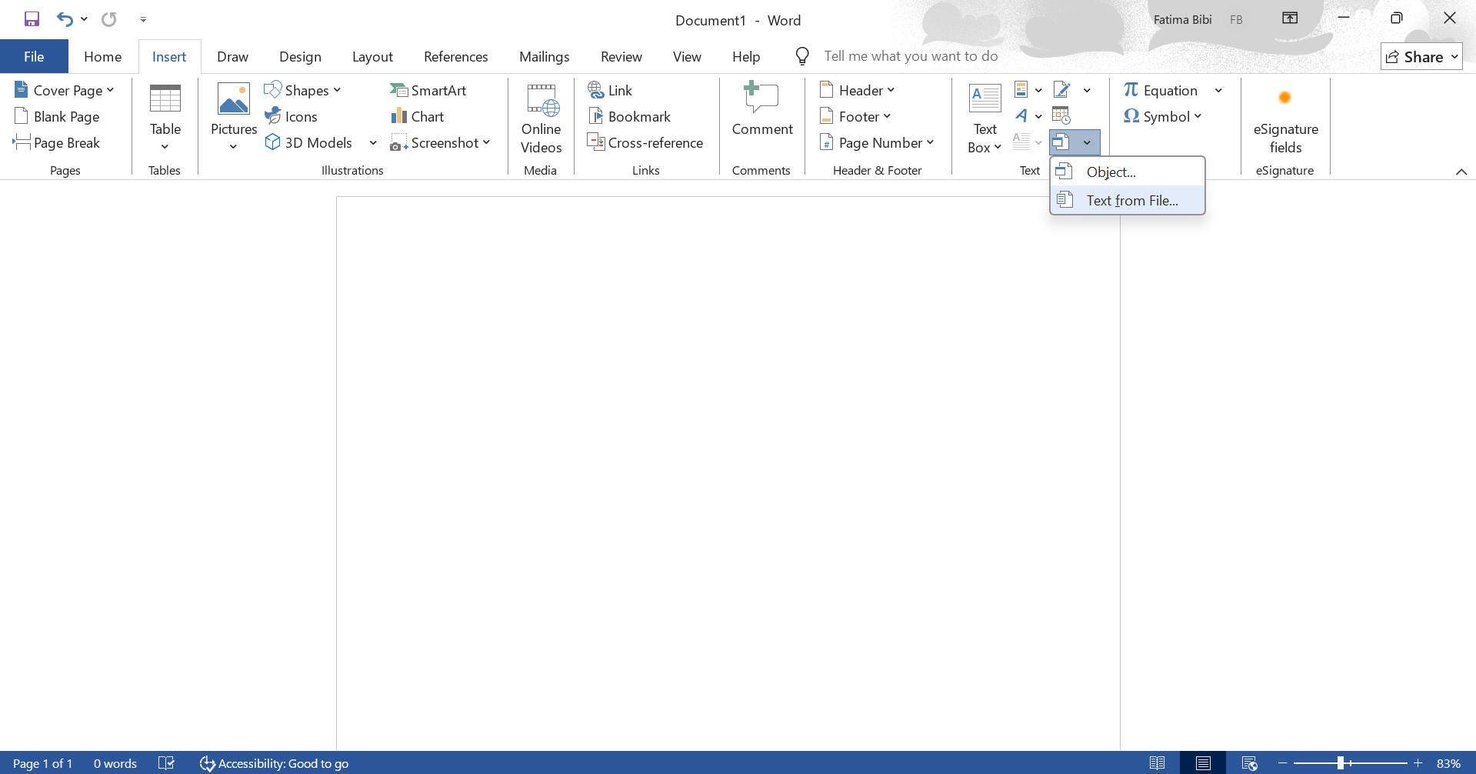Insert Online Videos
This screenshot has width=1476, height=774.
tap(541, 118)
